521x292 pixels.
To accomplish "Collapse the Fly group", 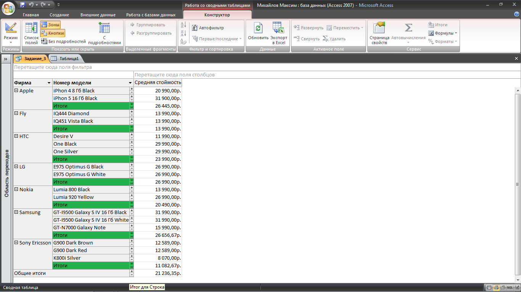I will click(16, 113).
